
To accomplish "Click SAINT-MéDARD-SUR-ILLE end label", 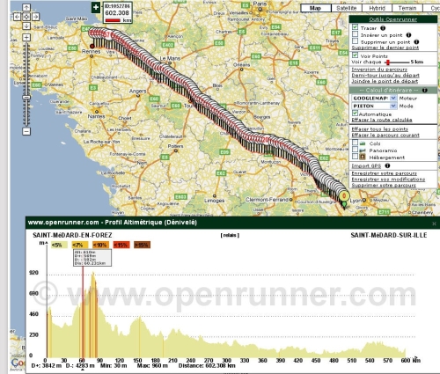I will [389, 235].
